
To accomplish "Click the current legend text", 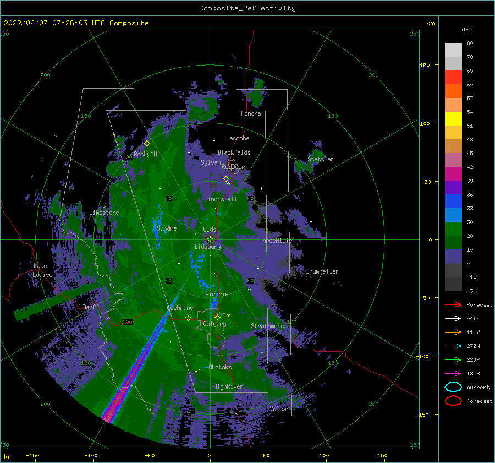I will click(x=478, y=388).
